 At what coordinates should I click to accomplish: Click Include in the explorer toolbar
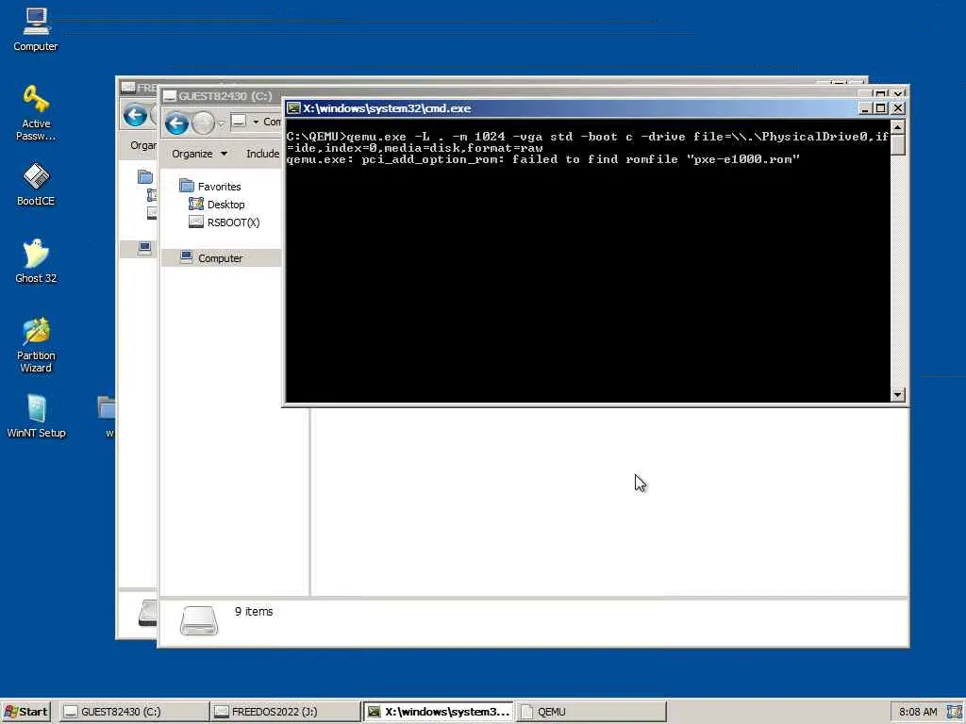pyautogui.click(x=263, y=154)
